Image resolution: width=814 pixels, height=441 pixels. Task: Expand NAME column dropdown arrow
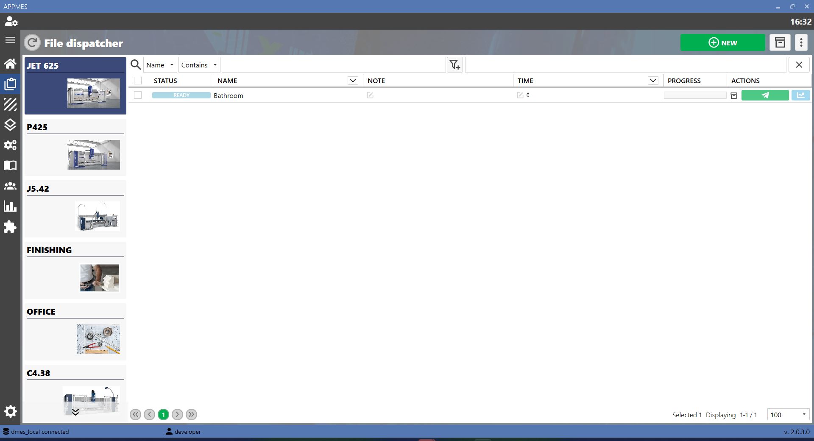click(353, 81)
